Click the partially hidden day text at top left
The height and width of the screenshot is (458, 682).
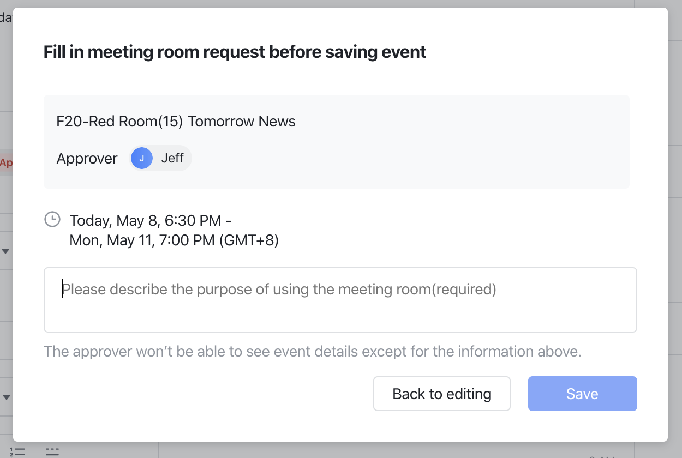tap(6, 17)
